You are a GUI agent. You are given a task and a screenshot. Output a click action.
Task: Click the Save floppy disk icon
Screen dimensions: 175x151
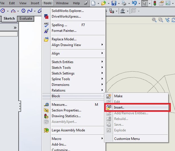[114, 3]
